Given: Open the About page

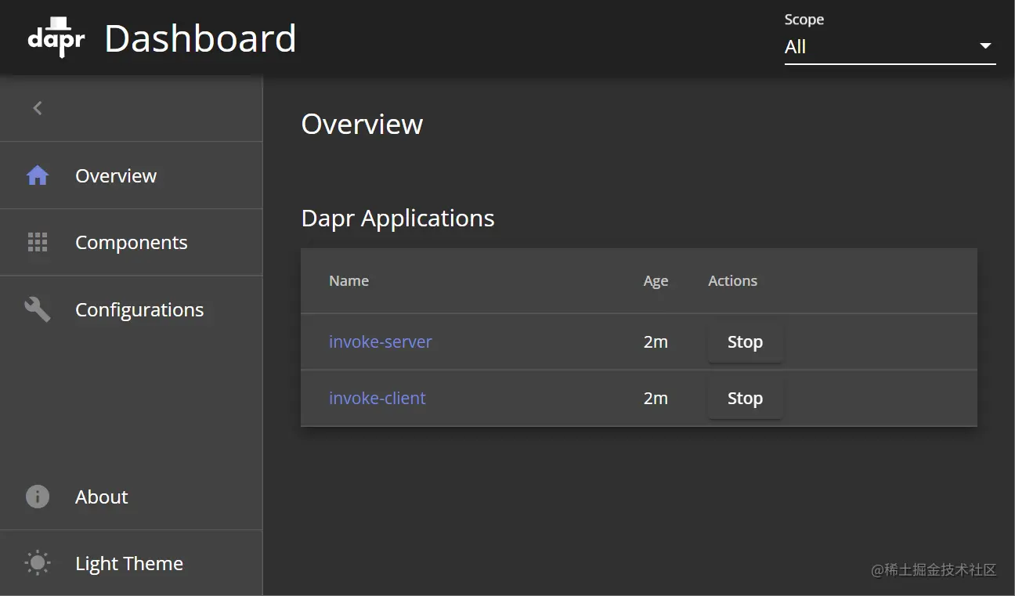Looking at the screenshot, I should click(x=131, y=497).
